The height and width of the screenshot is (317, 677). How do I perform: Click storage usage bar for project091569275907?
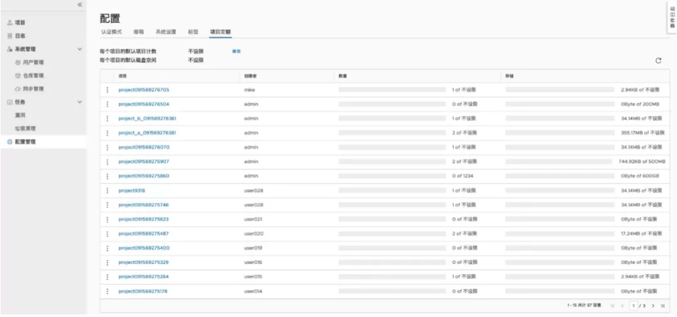(x=559, y=162)
